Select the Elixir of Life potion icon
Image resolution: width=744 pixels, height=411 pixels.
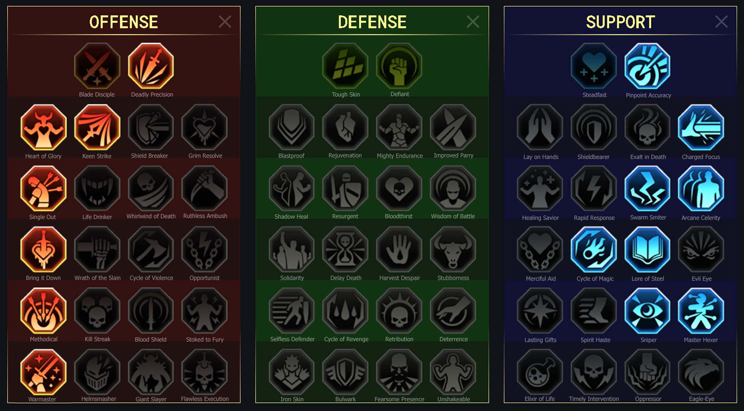point(540,372)
